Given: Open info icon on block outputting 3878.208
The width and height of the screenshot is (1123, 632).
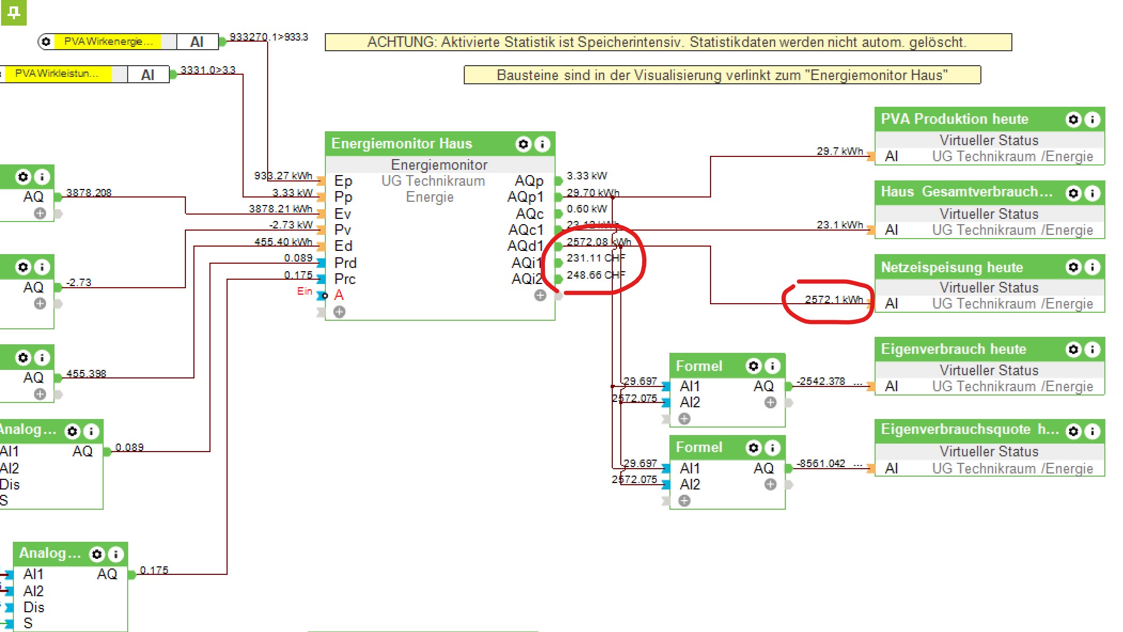Looking at the screenshot, I should pyautogui.click(x=42, y=177).
